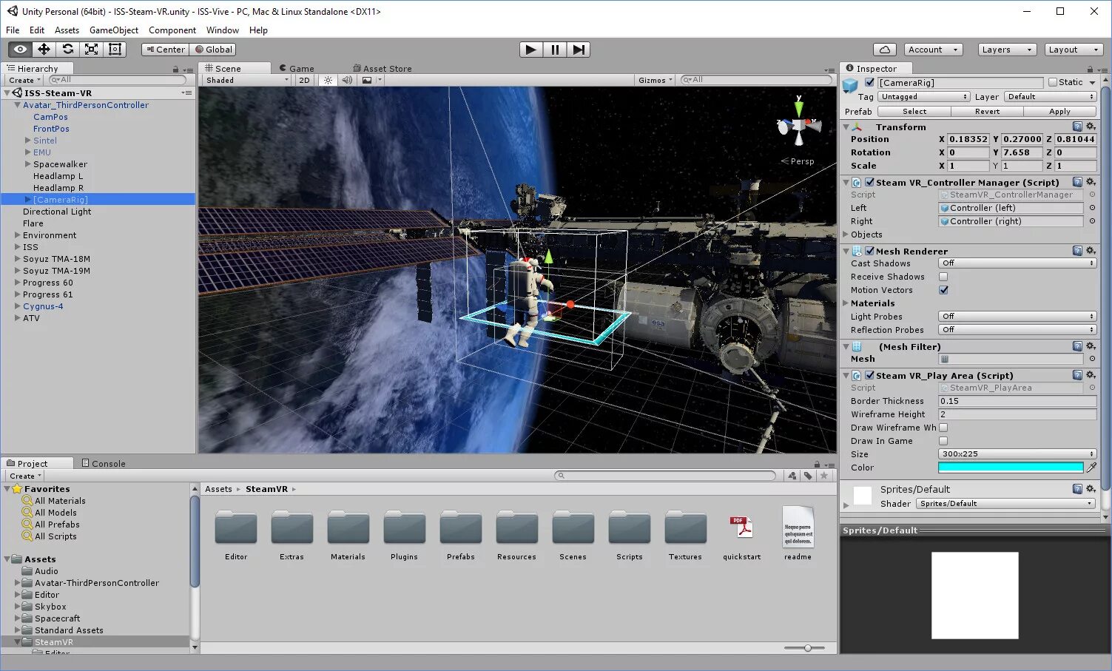Enable Receive Shadows checkbox
The width and height of the screenshot is (1112, 671).
(x=943, y=277)
